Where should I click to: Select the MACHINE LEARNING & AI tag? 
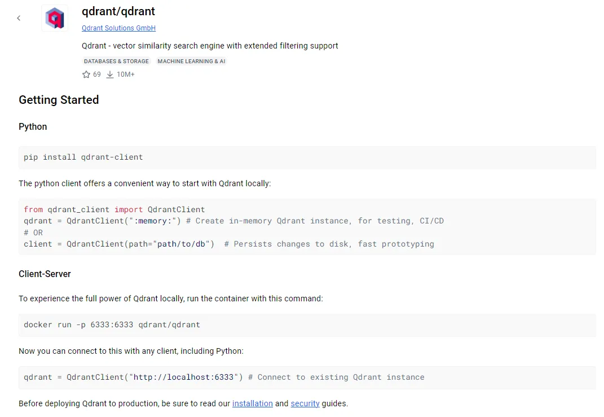pyautogui.click(x=191, y=62)
